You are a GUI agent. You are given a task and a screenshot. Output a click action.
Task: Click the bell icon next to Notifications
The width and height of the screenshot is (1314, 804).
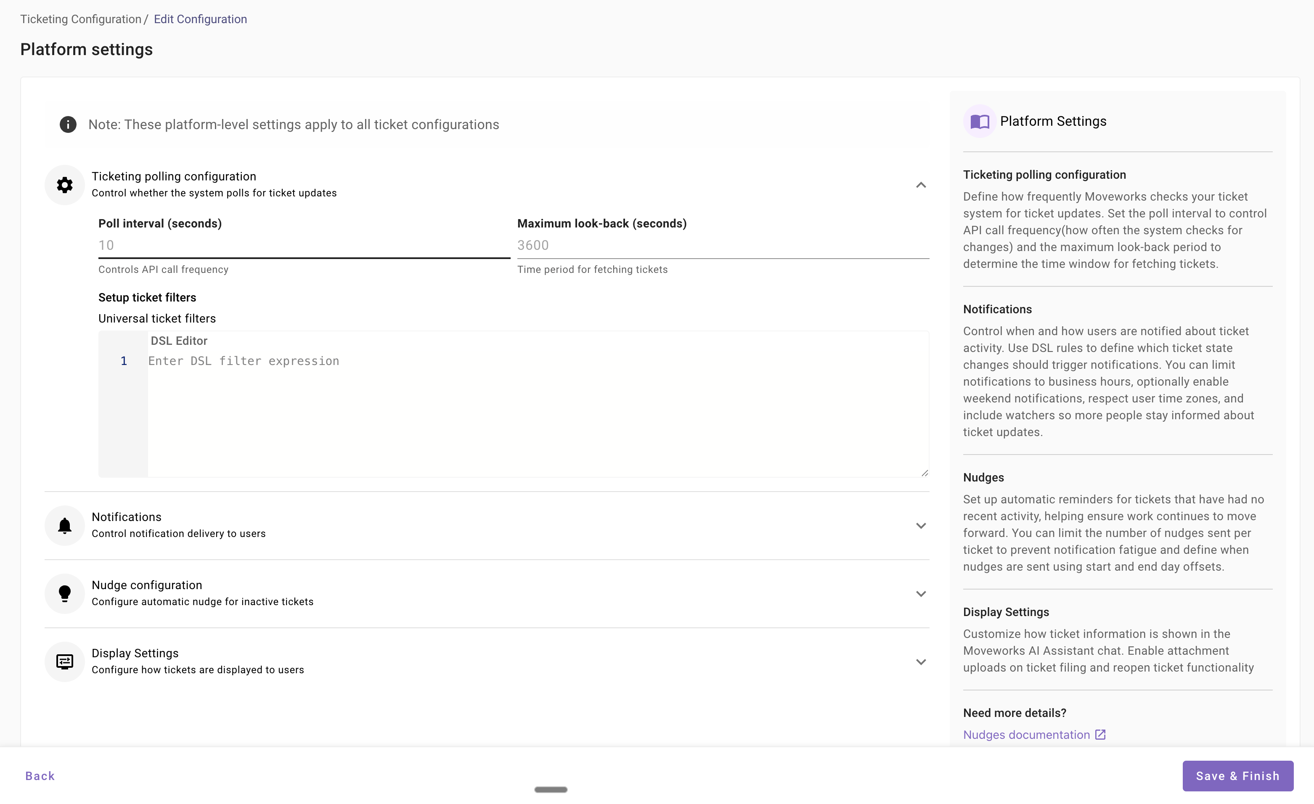point(64,526)
